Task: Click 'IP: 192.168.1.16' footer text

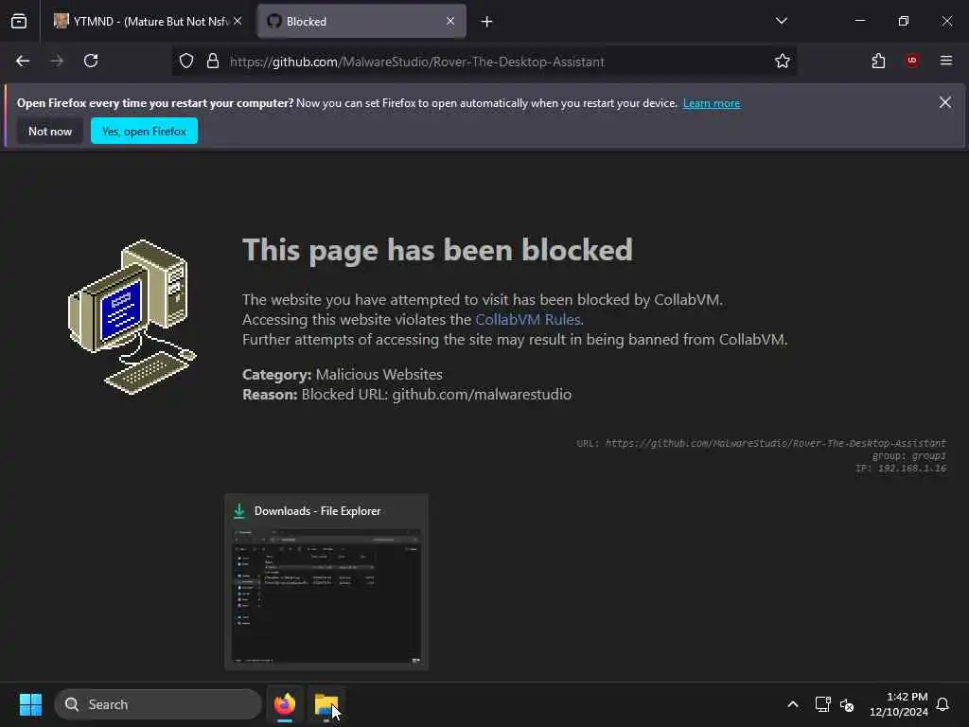Action: pyautogui.click(x=901, y=468)
